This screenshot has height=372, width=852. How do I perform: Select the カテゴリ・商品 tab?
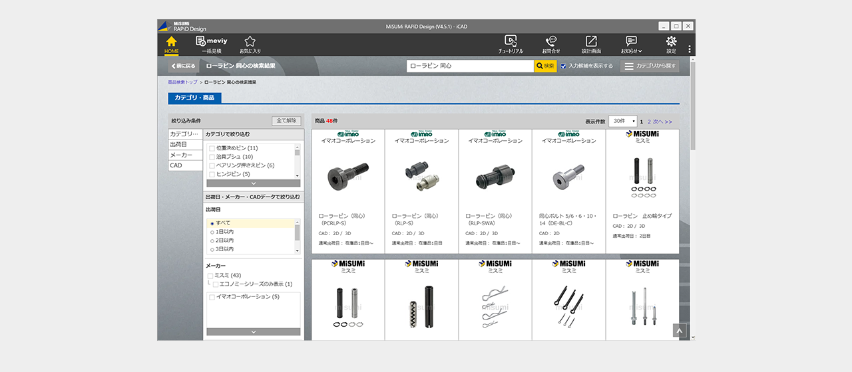(194, 98)
